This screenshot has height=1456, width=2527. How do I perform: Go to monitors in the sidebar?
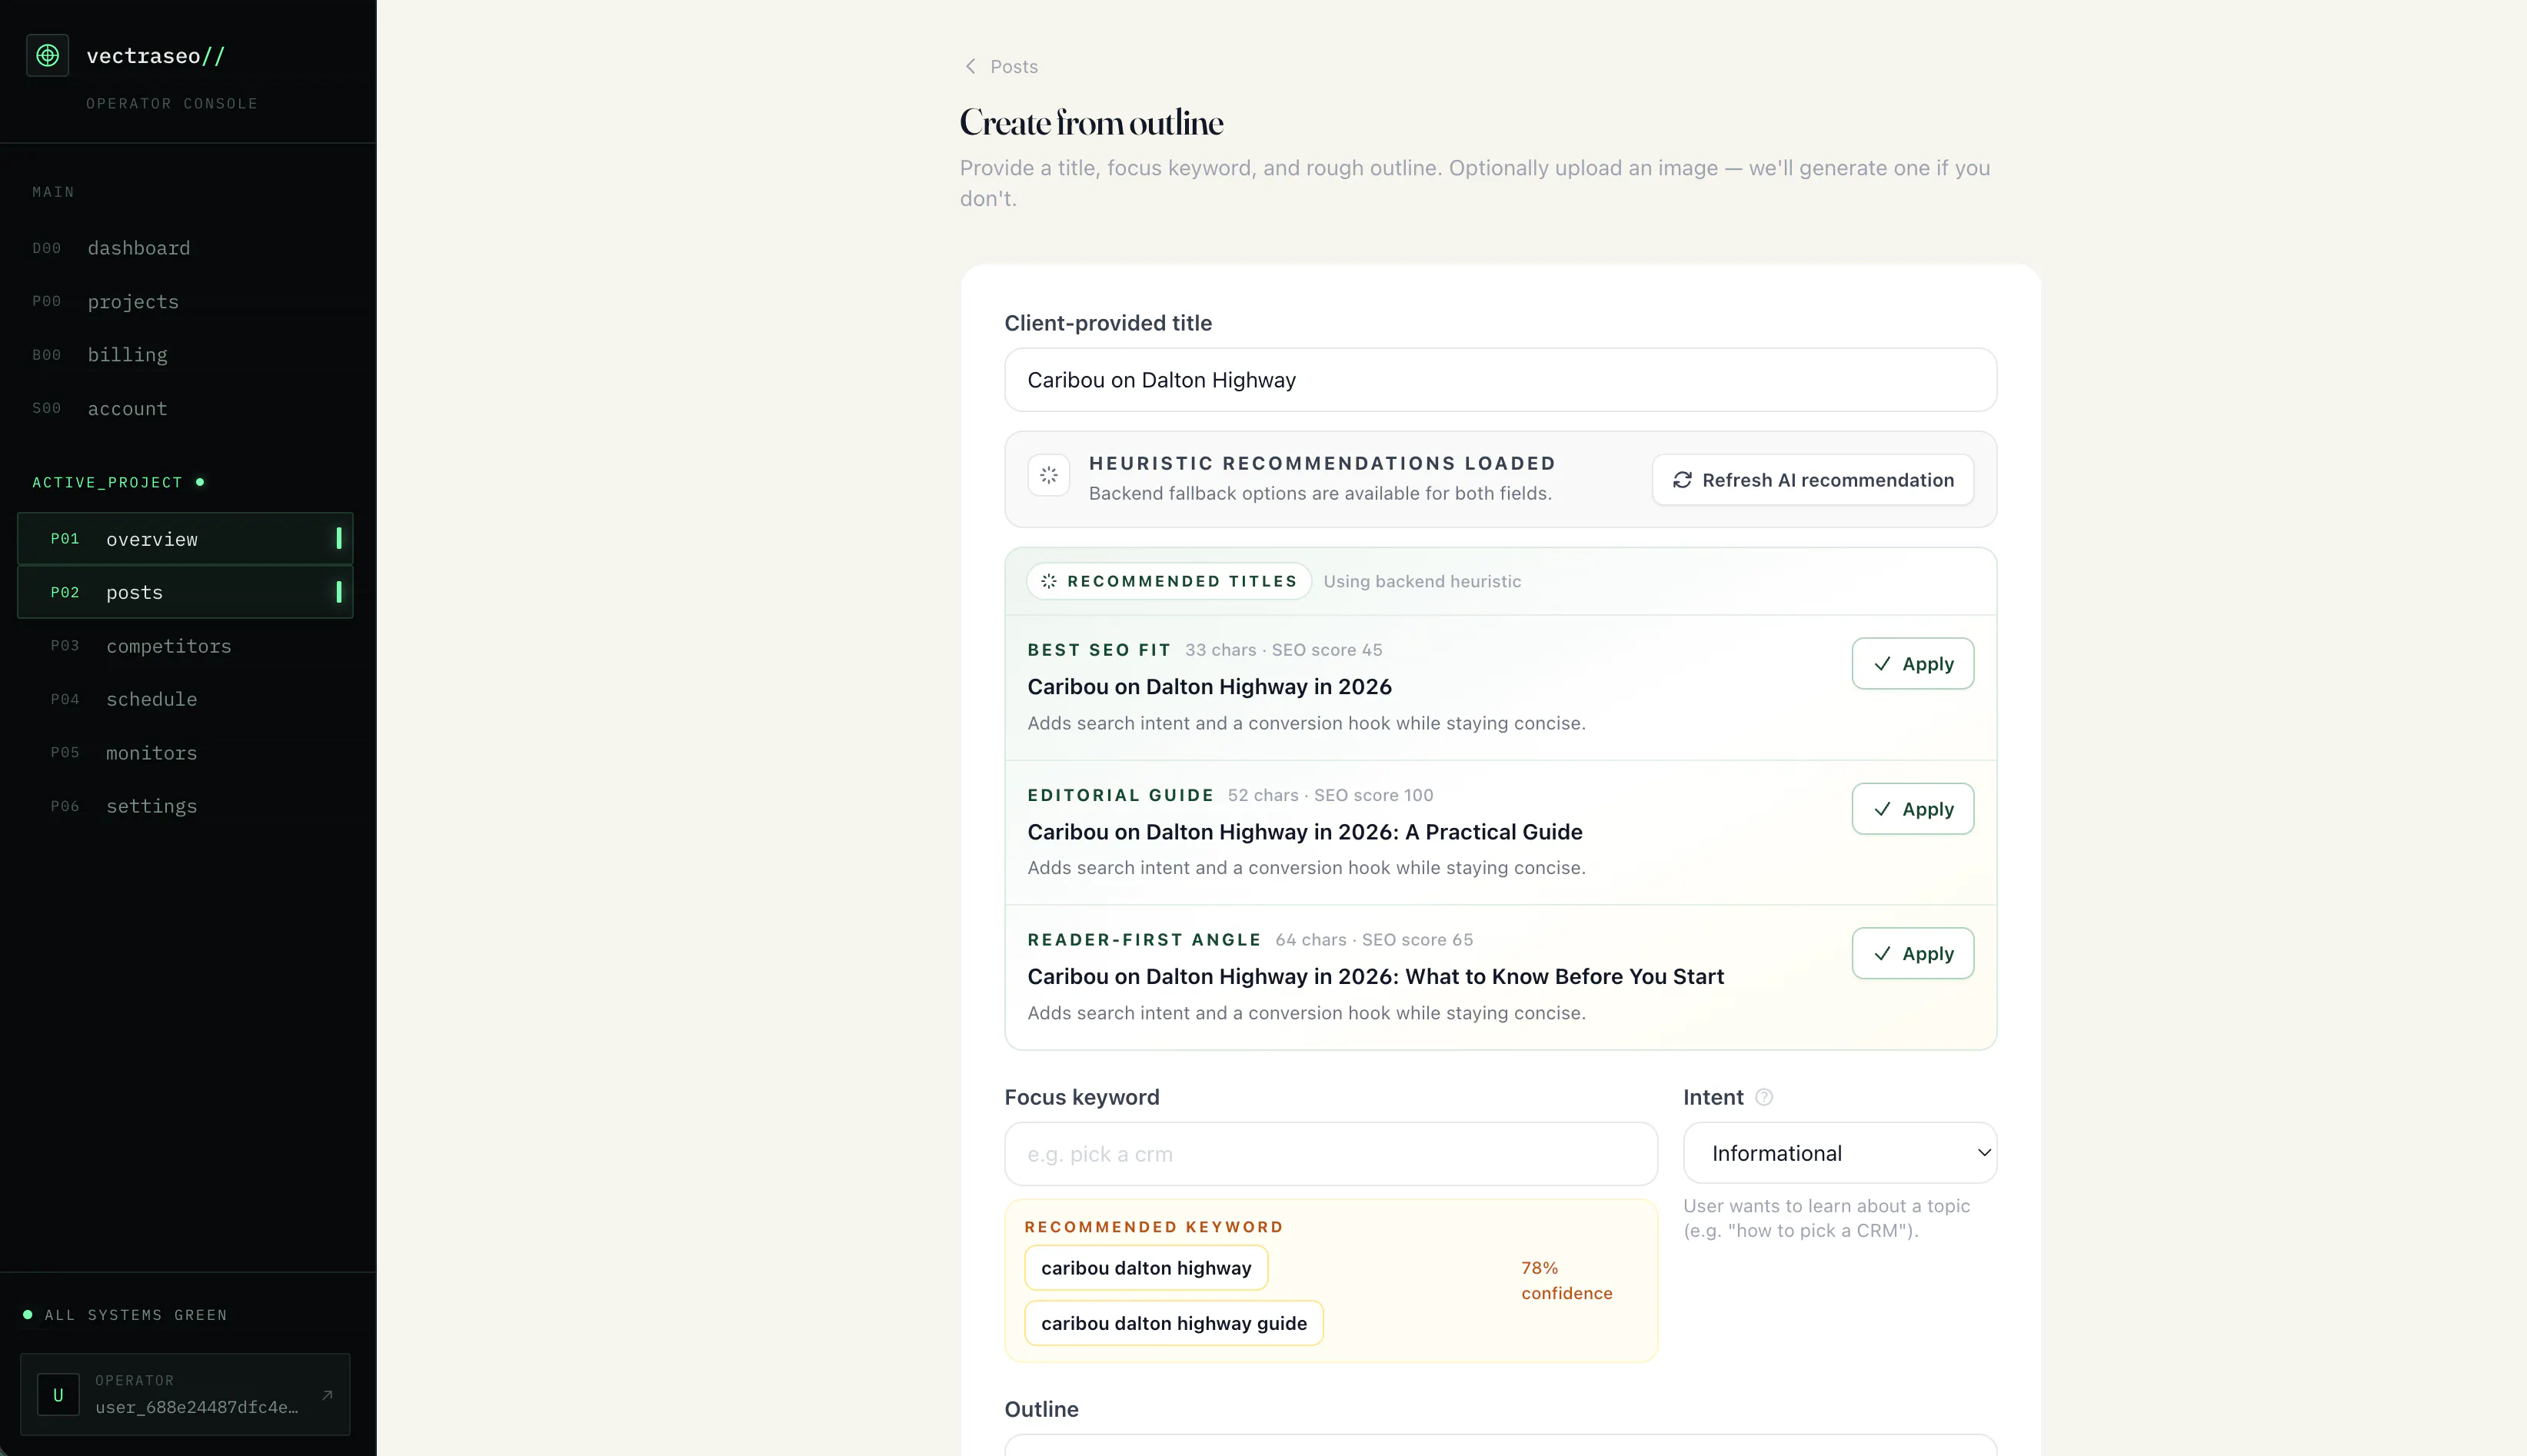[x=185, y=753]
